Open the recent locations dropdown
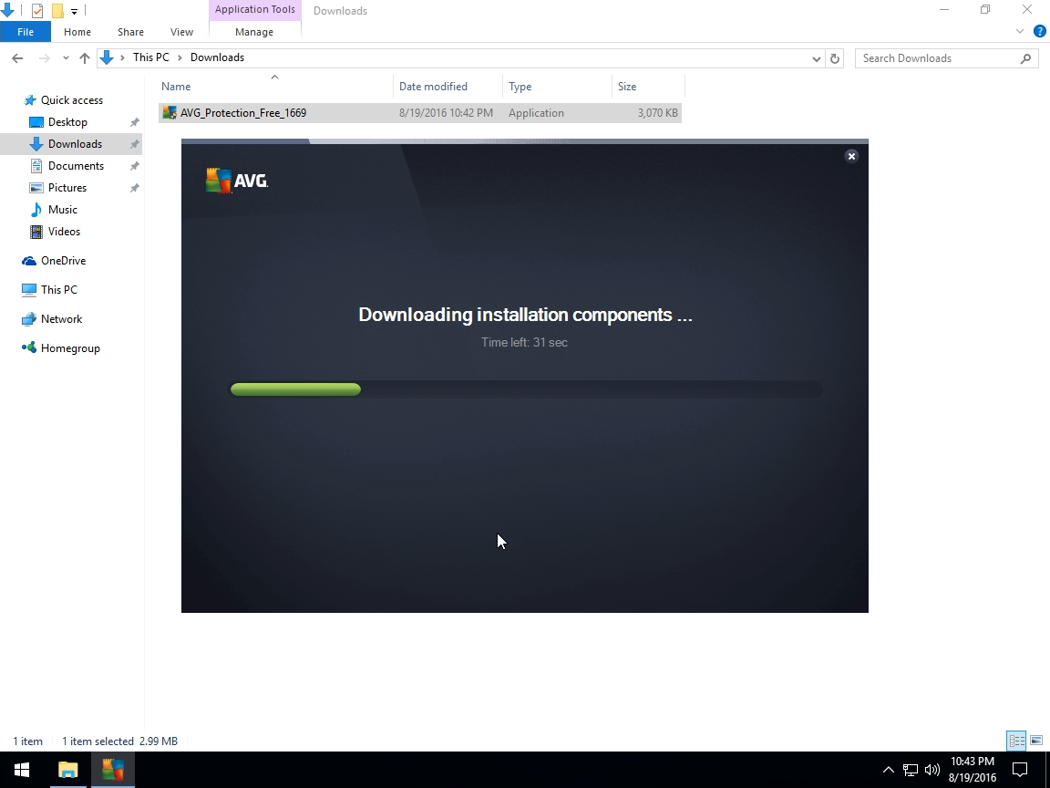1050x788 pixels. (x=66, y=58)
